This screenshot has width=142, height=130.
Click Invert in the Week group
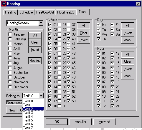83,40
